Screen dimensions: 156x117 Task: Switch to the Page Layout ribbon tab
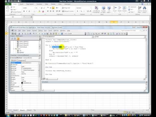tap(30, 4)
